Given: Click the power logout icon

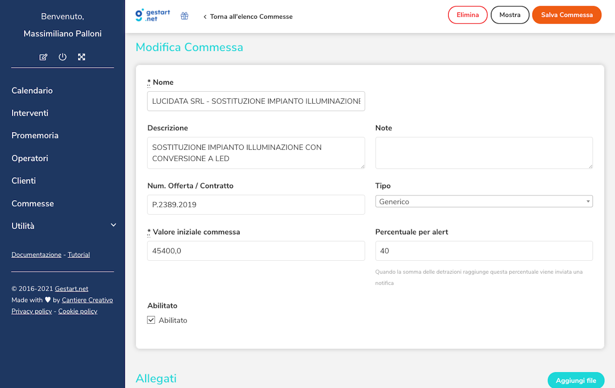Looking at the screenshot, I should [x=62, y=57].
